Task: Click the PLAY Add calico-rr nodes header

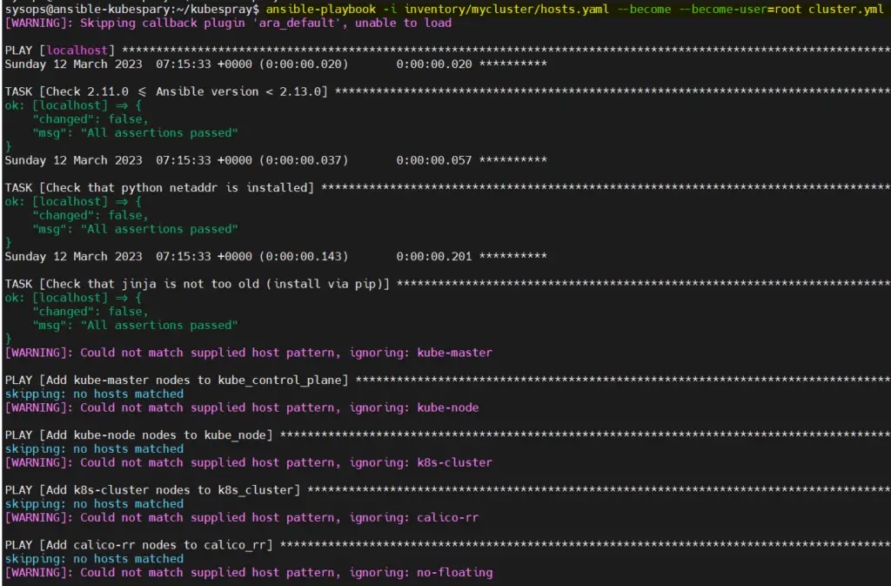Action: (x=139, y=545)
